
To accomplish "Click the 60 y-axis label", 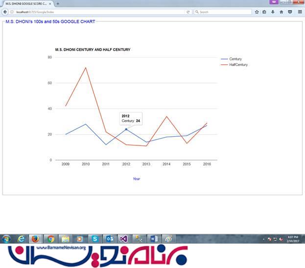I will click(50, 83).
